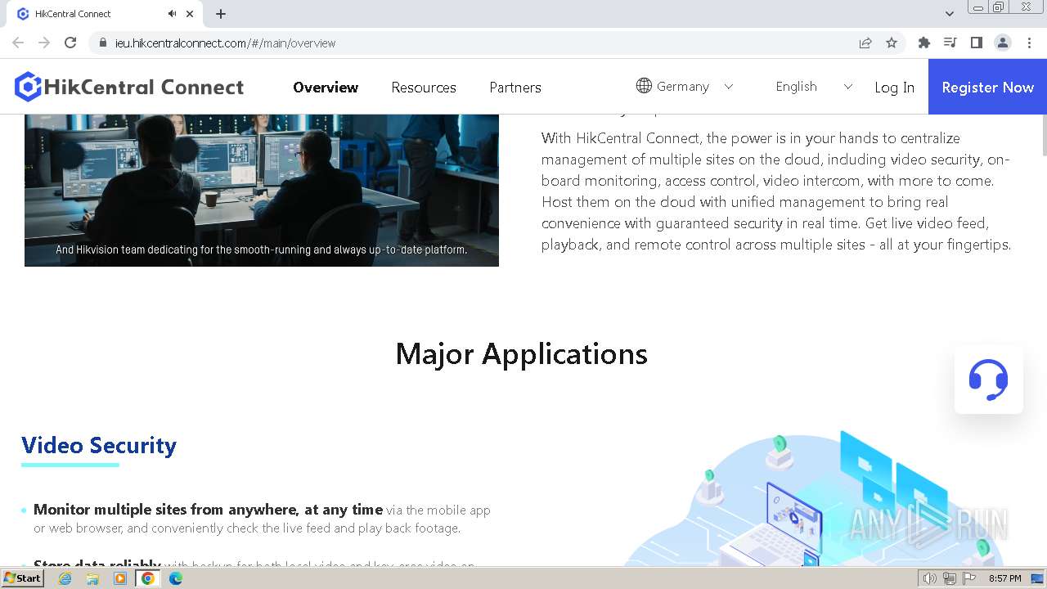Click the Video Security heading

pos(99,446)
